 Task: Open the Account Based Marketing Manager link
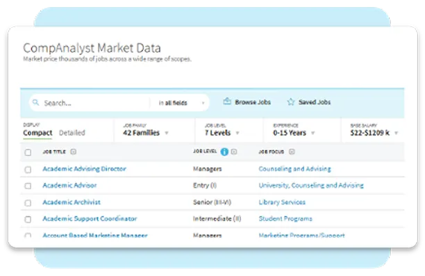[95, 235]
